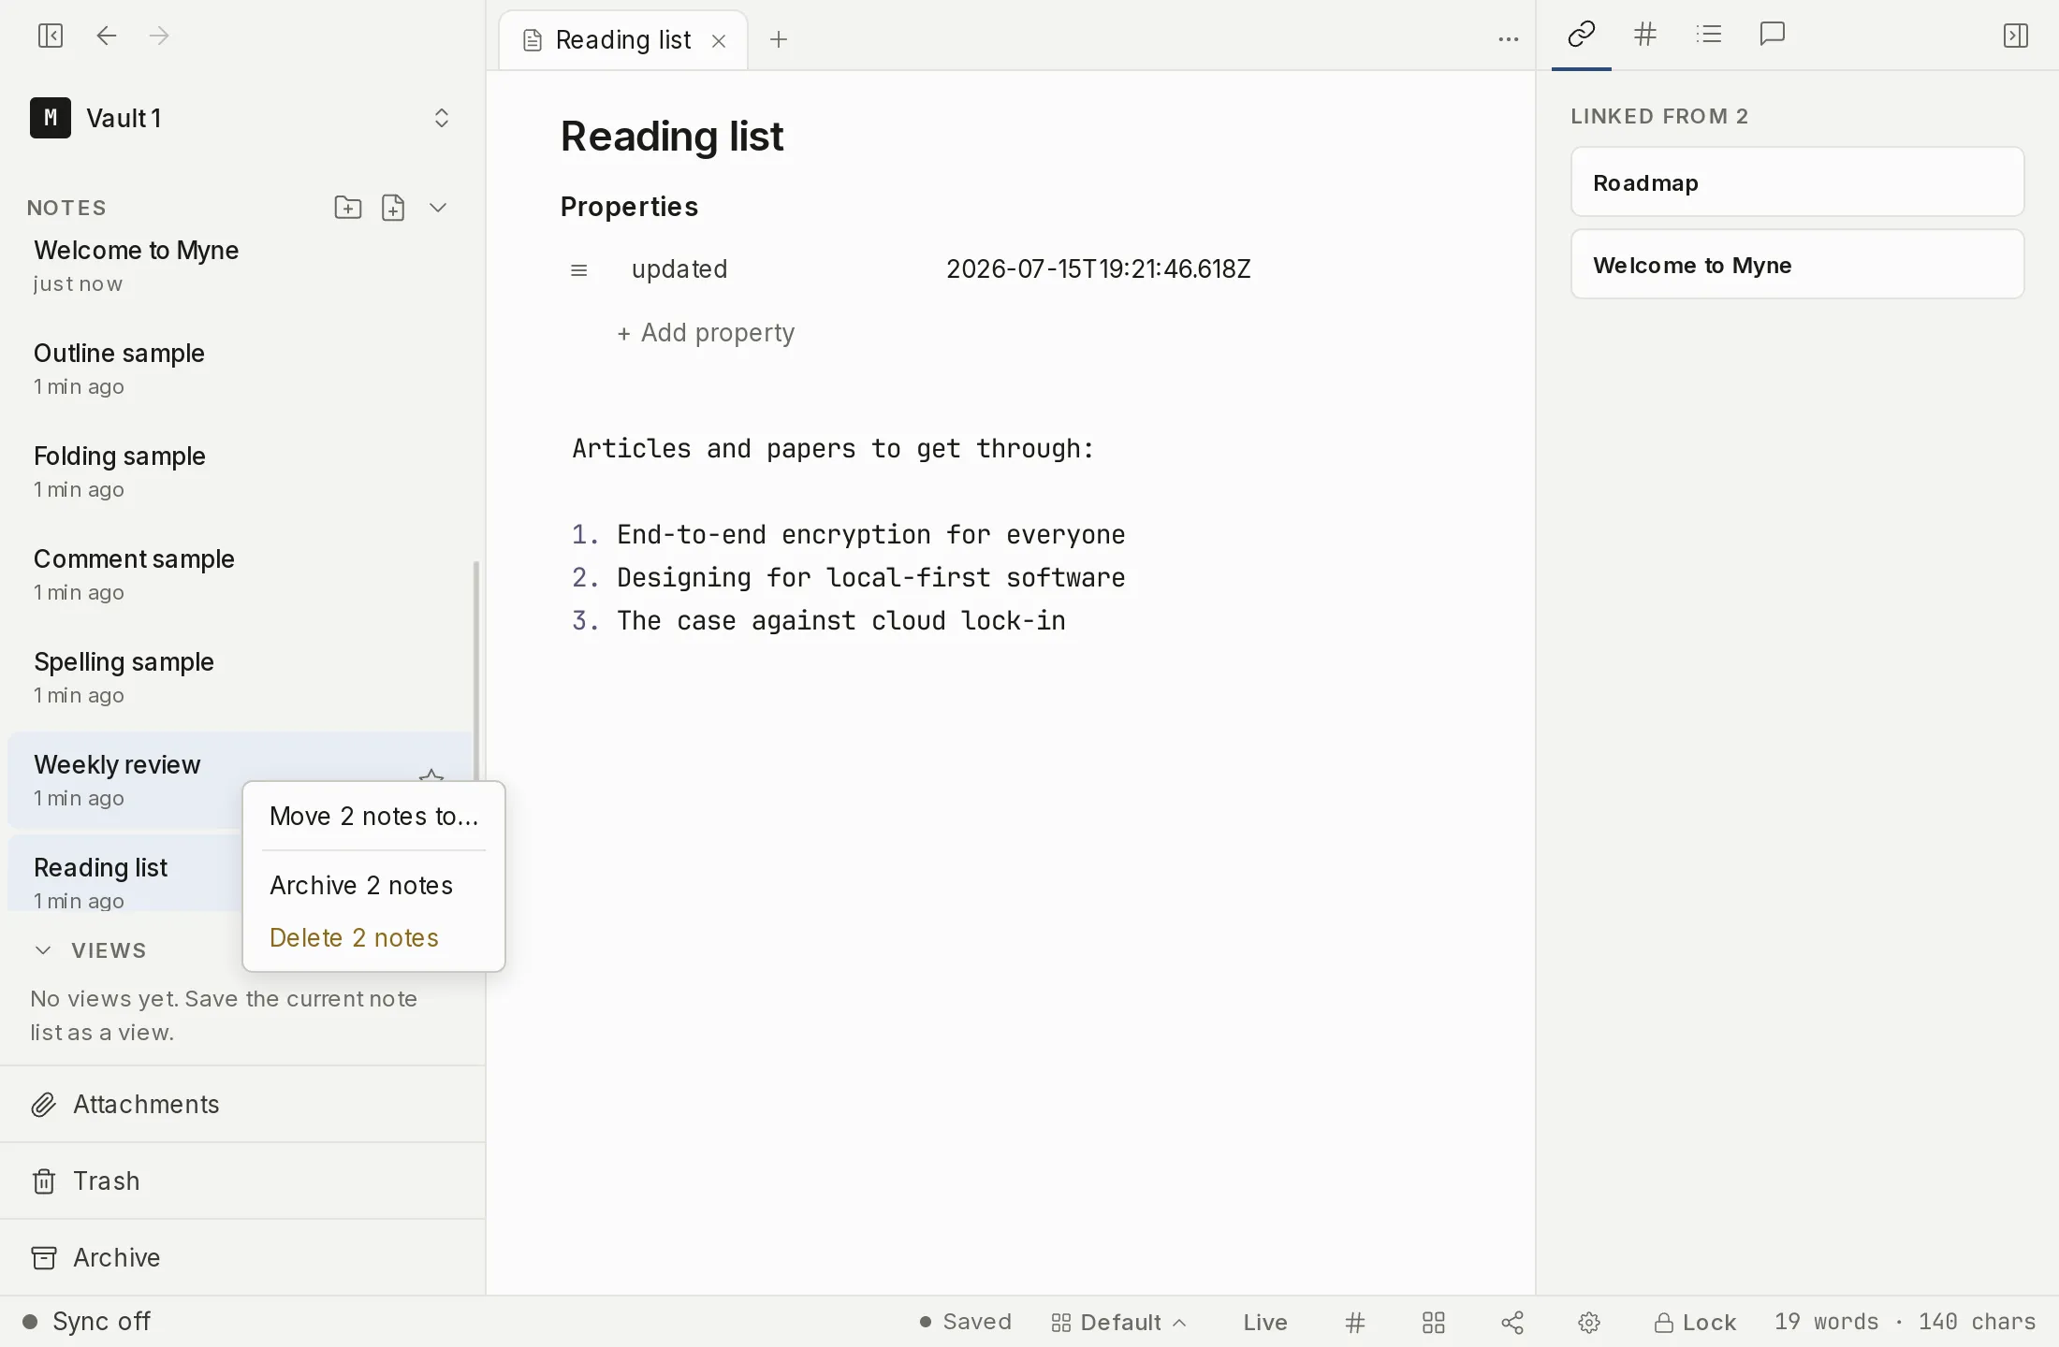Choose Delete 2 notes
The width and height of the screenshot is (2059, 1347).
coord(373,938)
